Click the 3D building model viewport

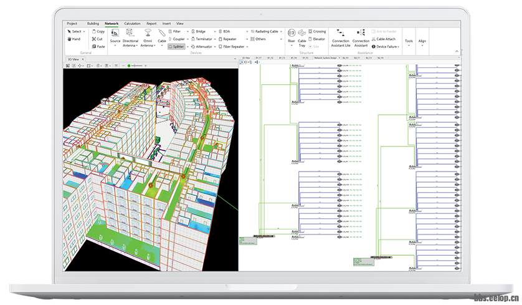(x=151, y=170)
